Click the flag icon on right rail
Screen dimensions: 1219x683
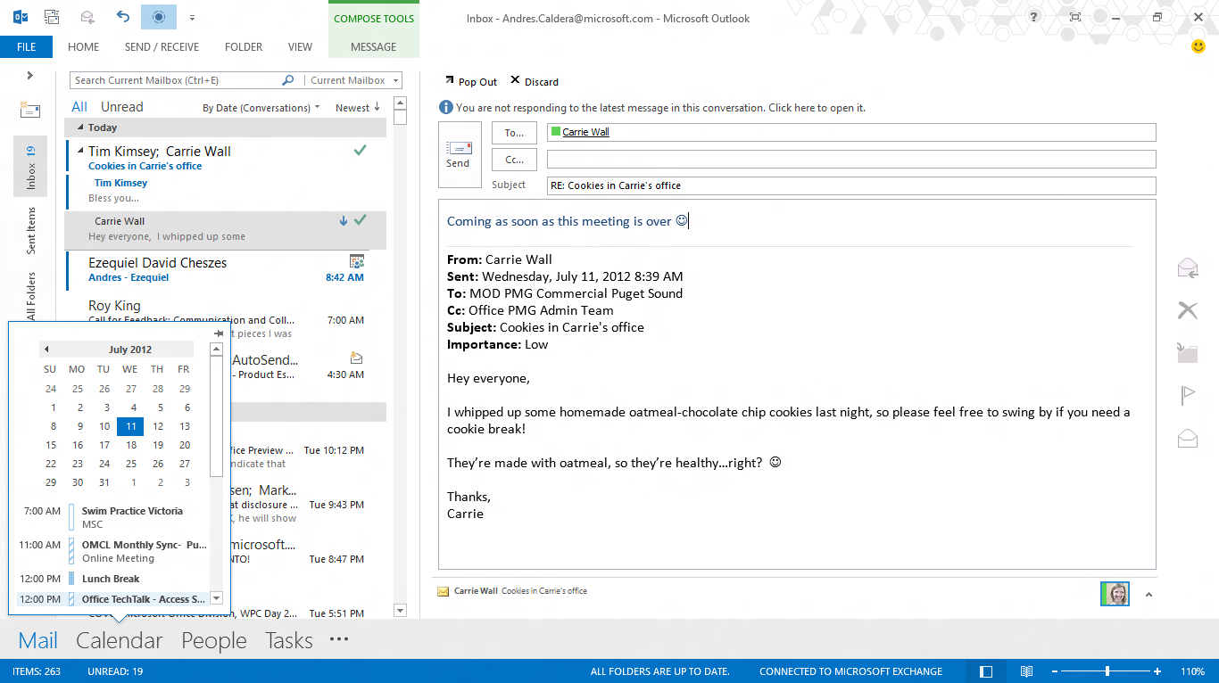click(1188, 395)
